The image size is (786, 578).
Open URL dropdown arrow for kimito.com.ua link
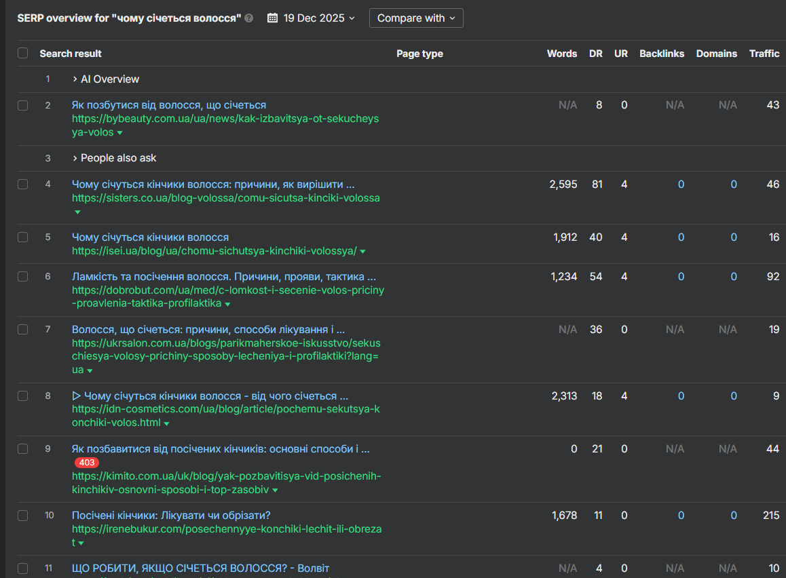275,490
